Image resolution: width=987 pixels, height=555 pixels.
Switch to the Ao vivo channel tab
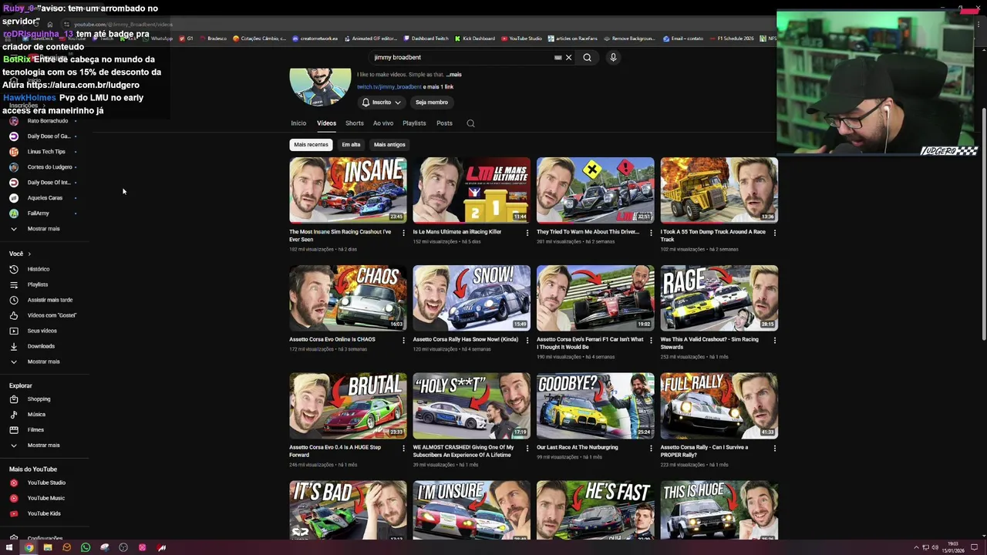point(383,123)
